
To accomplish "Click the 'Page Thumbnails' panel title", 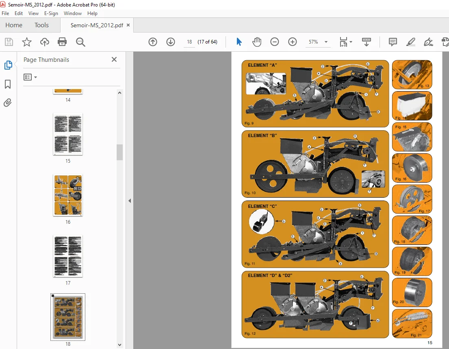I will [x=46, y=60].
